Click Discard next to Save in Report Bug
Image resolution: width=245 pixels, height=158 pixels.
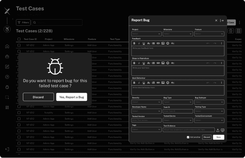click(207, 137)
